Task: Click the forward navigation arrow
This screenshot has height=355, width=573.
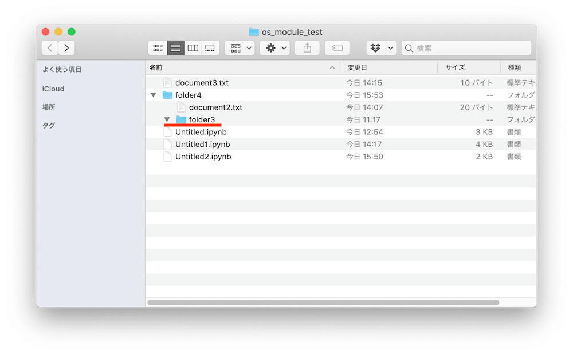Action: 67,47
